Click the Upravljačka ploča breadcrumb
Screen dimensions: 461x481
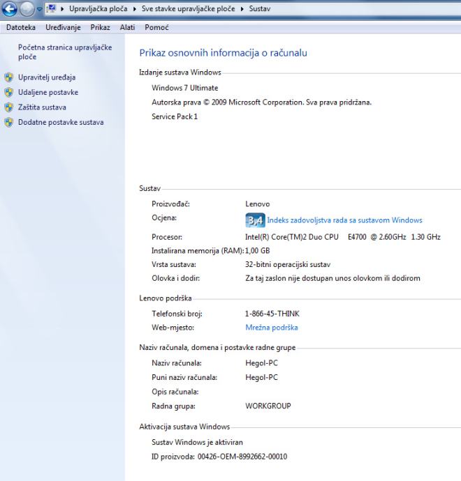pos(98,8)
